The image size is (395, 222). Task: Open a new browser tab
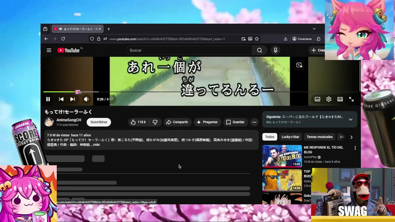click(109, 29)
